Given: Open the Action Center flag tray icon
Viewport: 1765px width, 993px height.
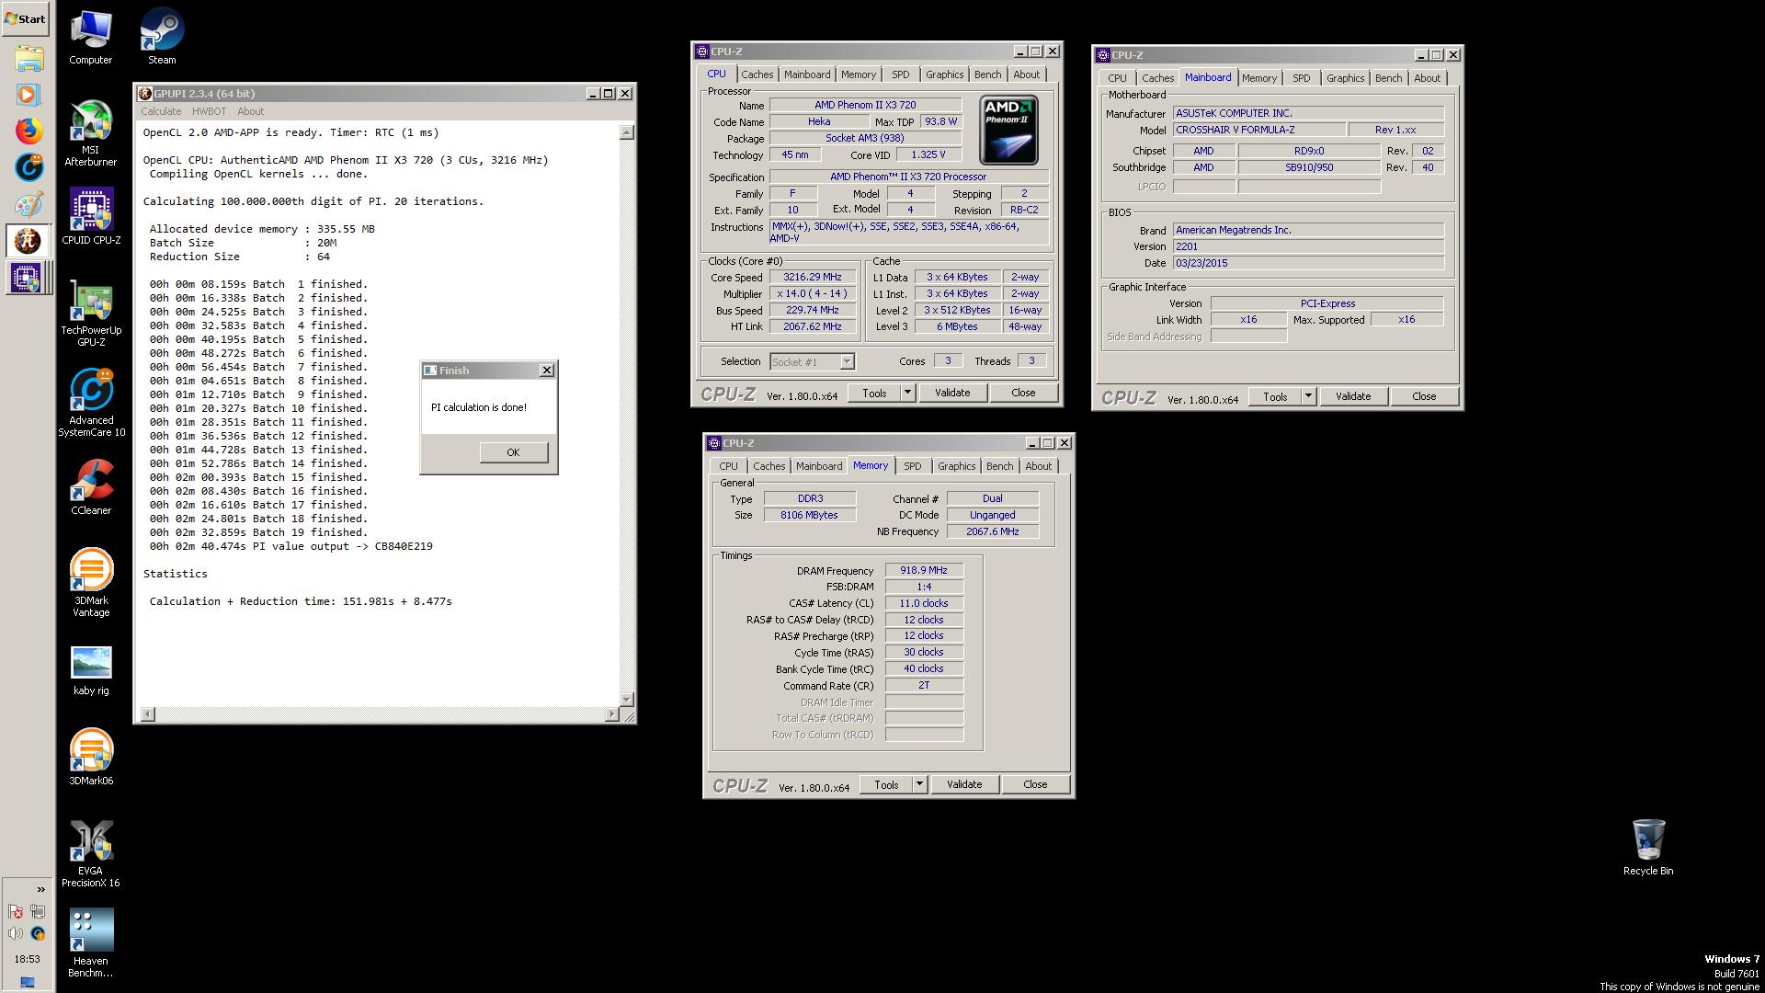Looking at the screenshot, I should point(16,912).
